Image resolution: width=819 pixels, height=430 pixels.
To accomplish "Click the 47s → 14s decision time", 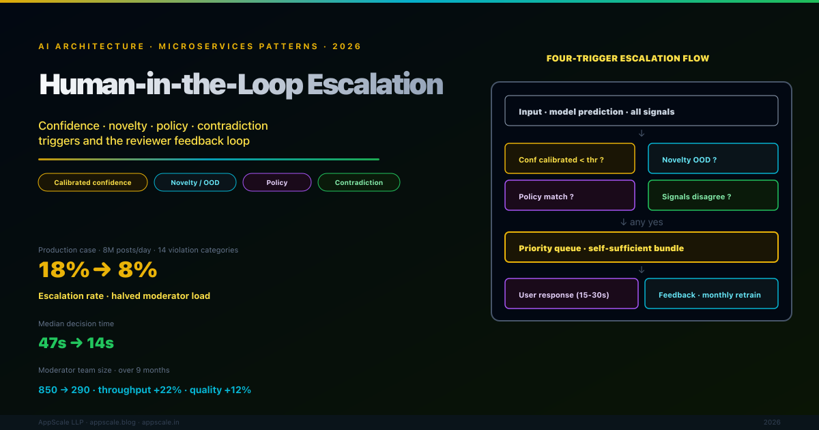I will [76, 343].
